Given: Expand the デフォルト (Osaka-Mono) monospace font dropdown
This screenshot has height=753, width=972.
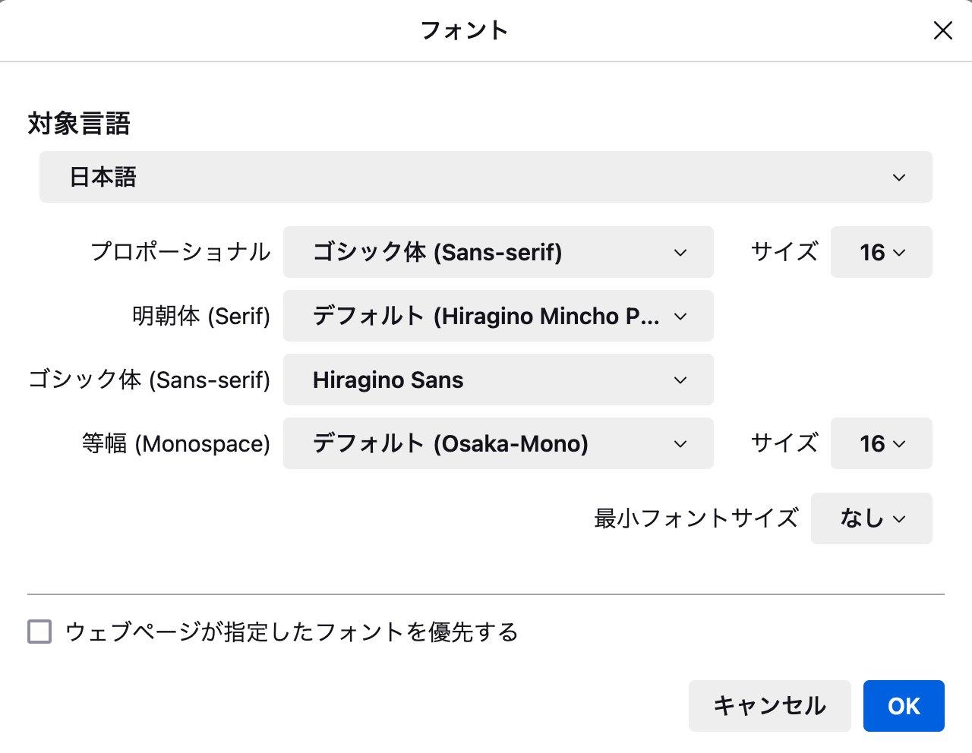Looking at the screenshot, I should click(497, 443).
